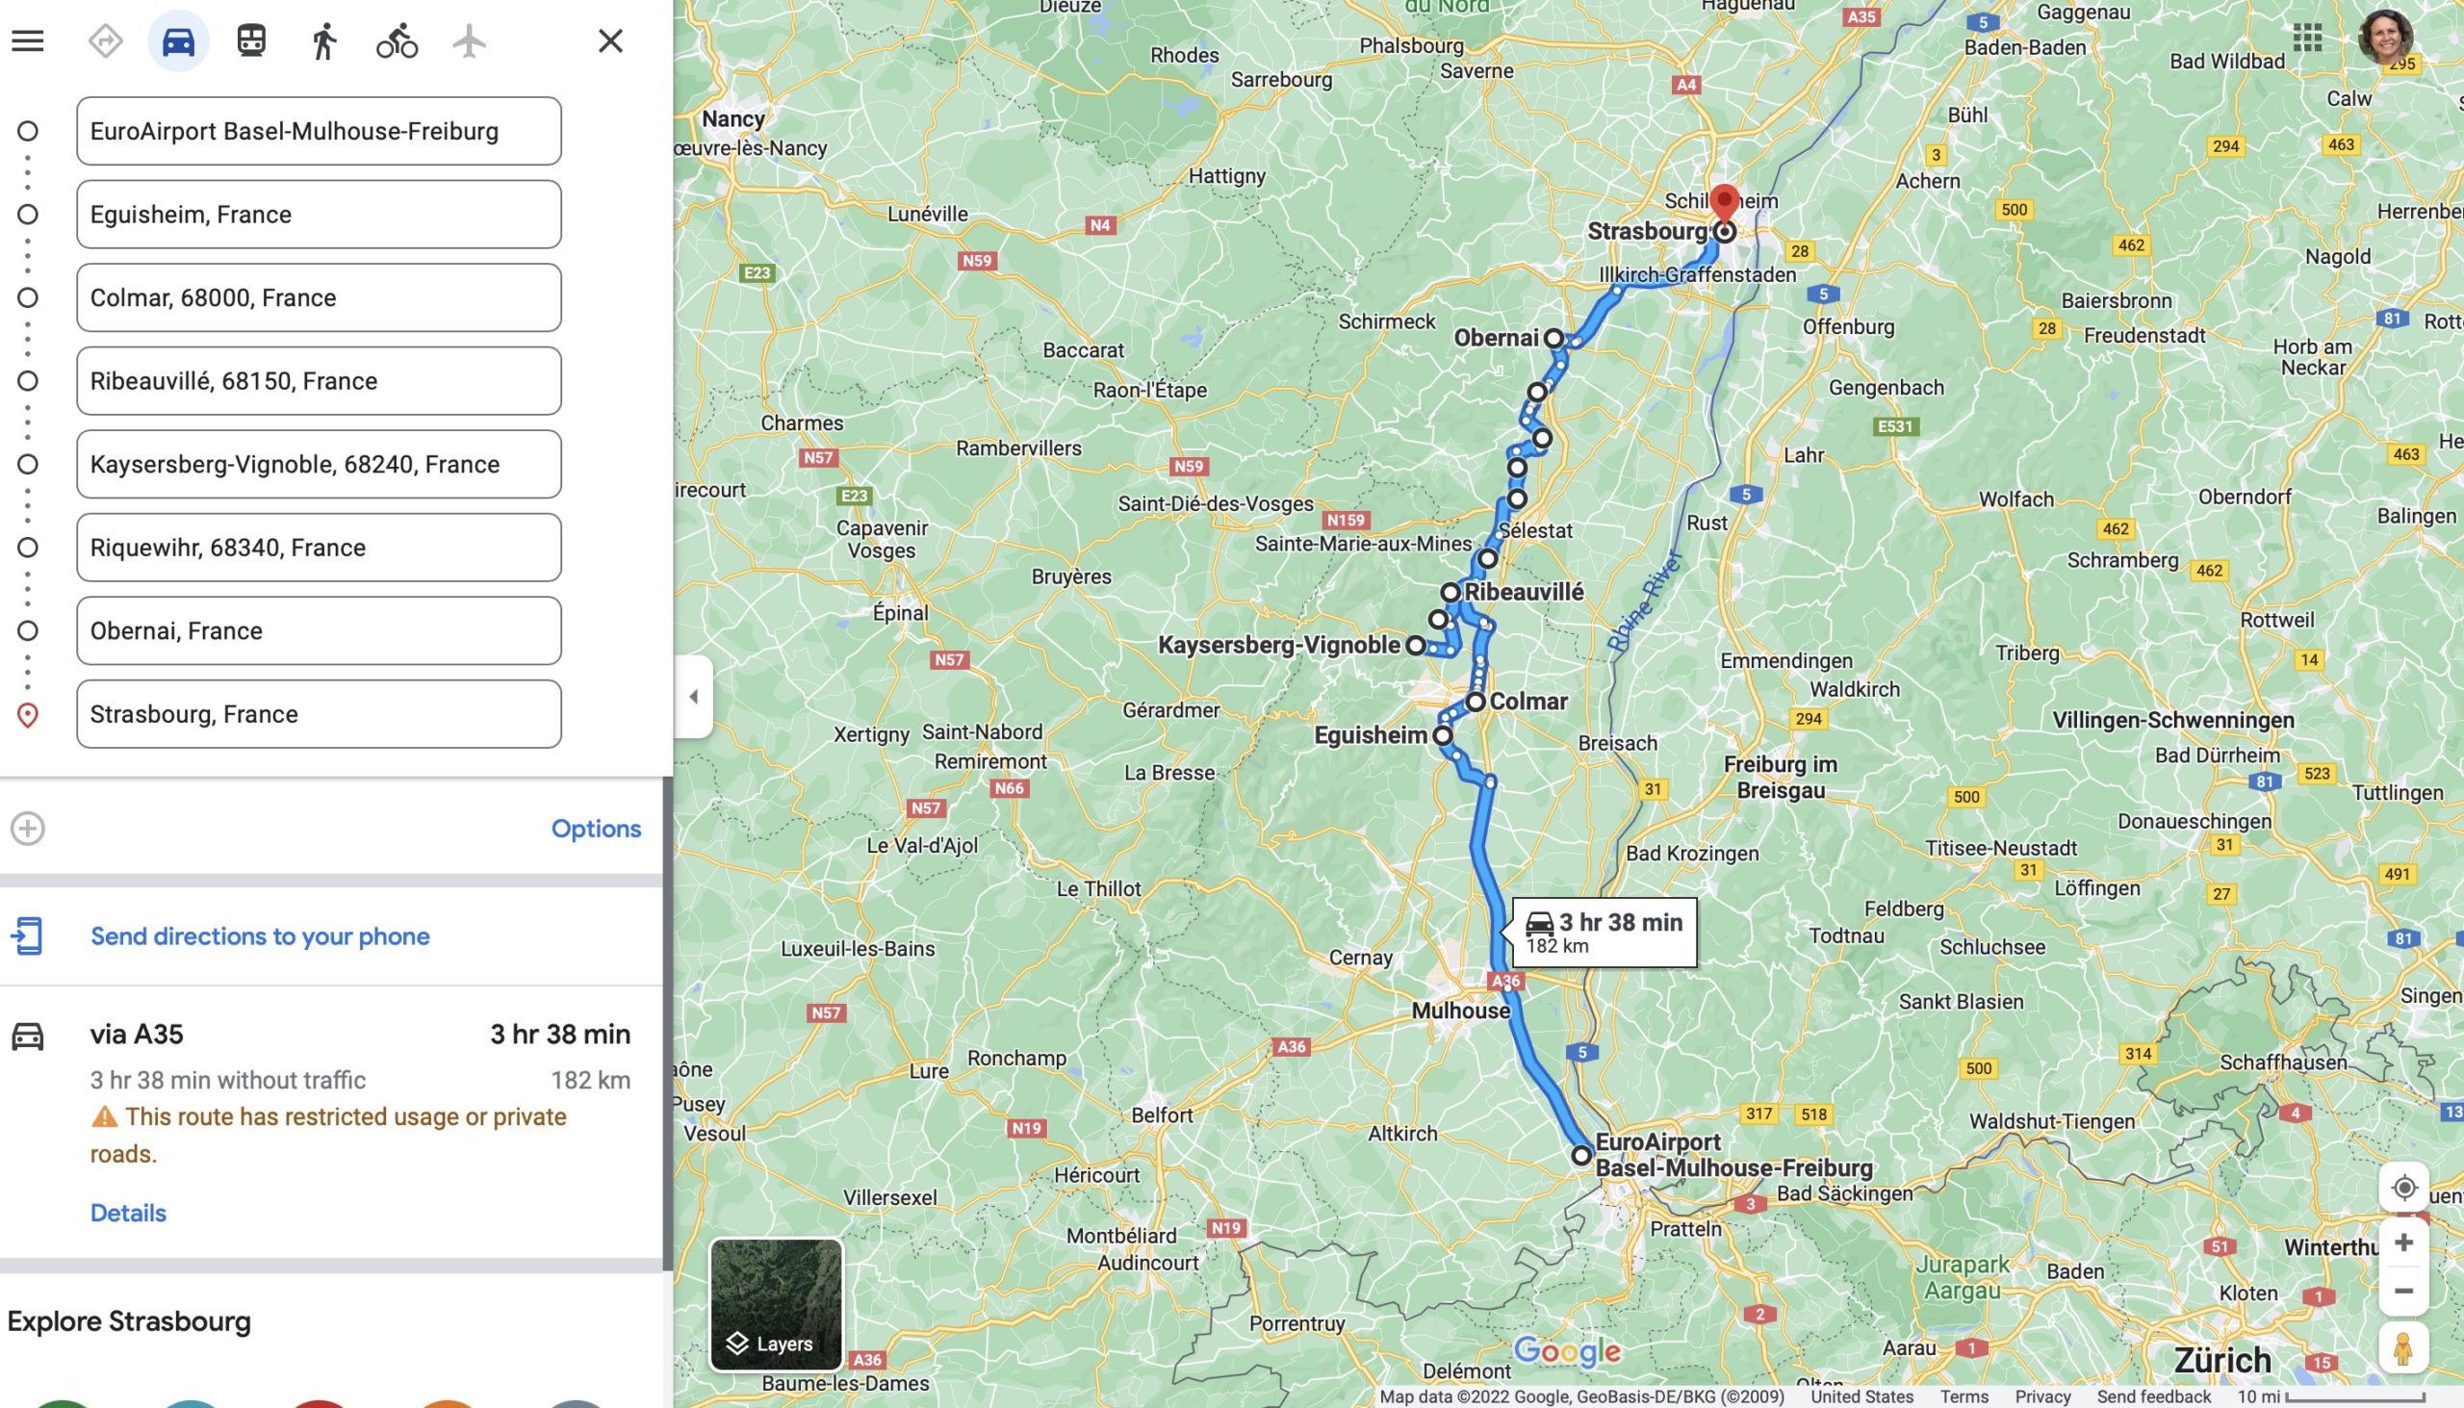The image size is (2464, 1408).
Task: Switch map Layers thumbnail
Action: [777, 1304]
